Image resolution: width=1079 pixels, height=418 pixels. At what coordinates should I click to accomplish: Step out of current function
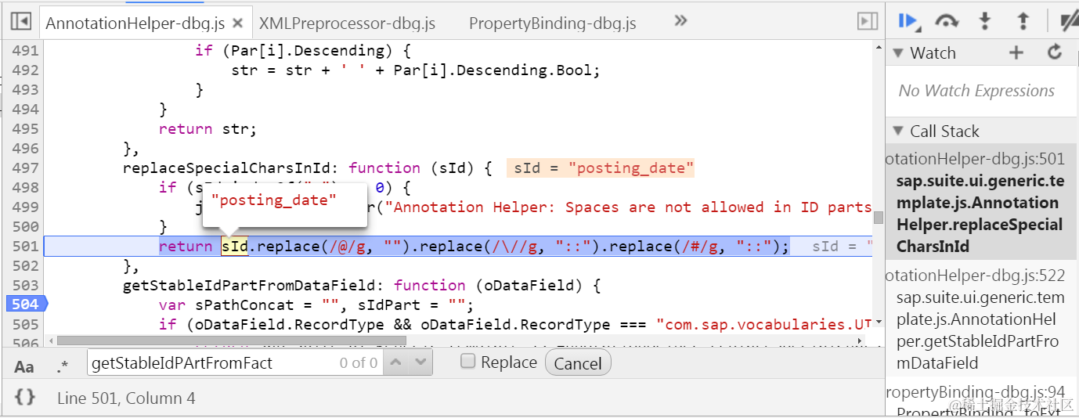coord(1023,21)
